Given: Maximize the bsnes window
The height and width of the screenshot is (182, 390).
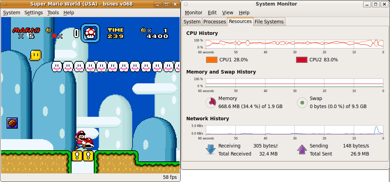Looking at the screenshot, I should [x=167, y=4].
